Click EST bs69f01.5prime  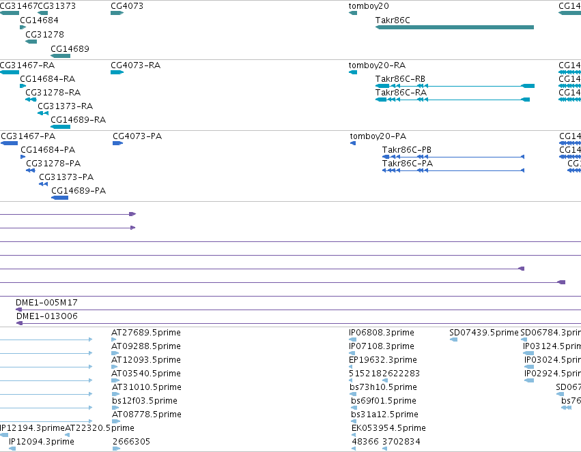[354, 408]
